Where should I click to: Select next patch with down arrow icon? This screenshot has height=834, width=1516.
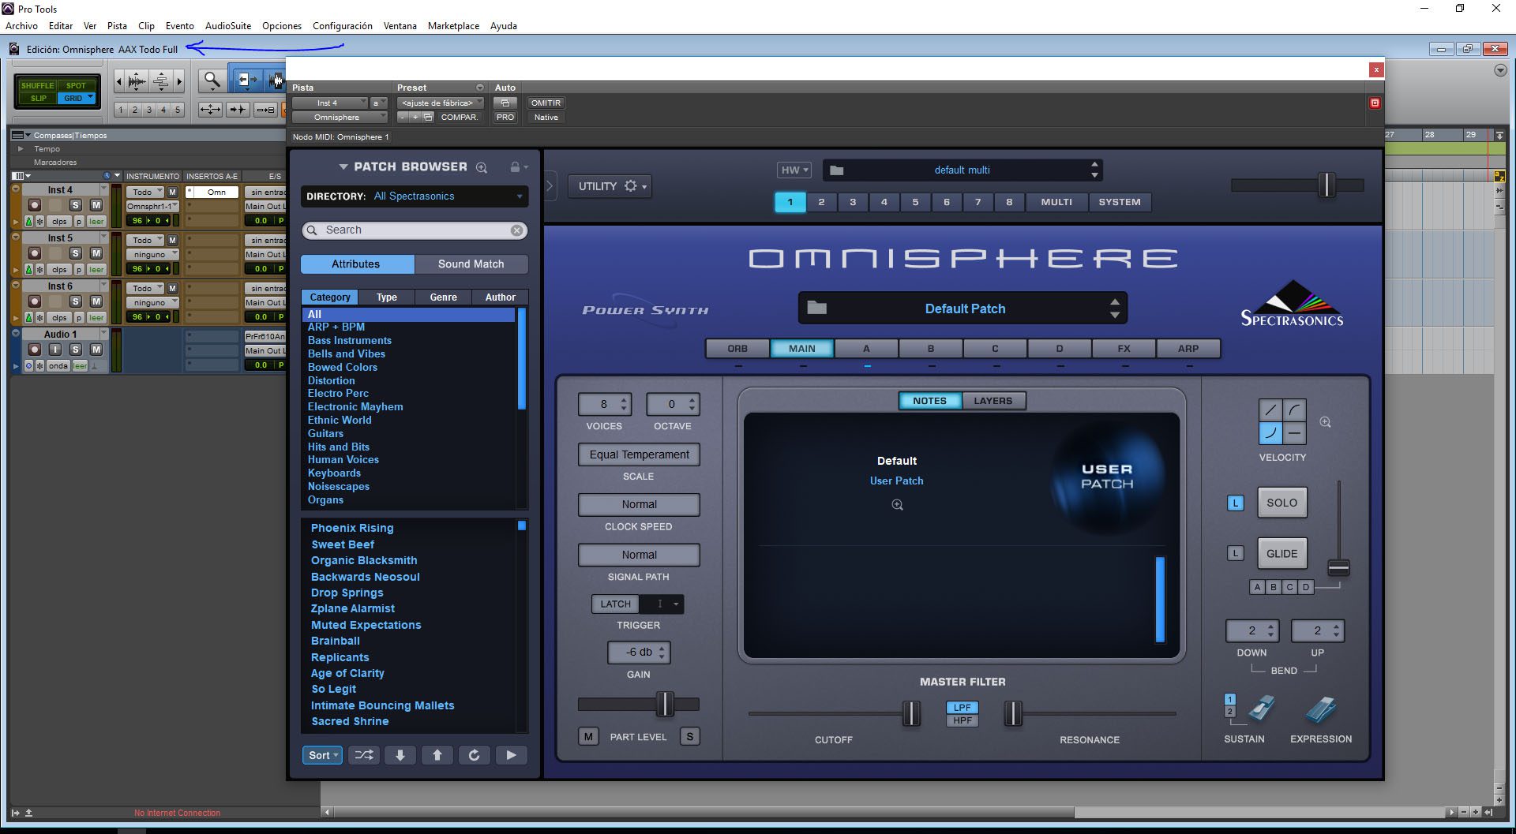[400, 755]
